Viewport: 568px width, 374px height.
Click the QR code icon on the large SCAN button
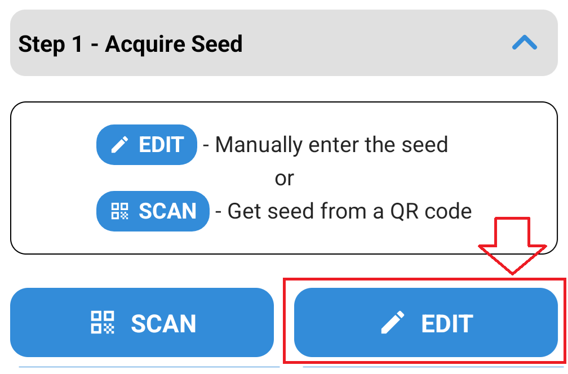tap(103, 322)
